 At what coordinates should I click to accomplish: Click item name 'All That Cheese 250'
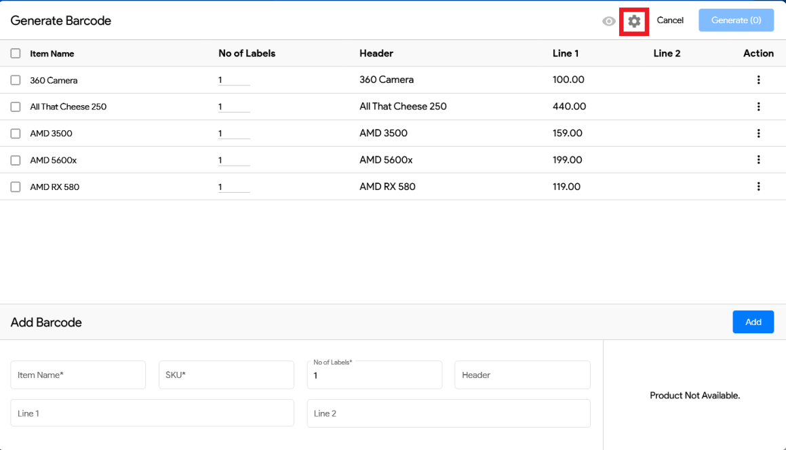(x=68, y=107)
